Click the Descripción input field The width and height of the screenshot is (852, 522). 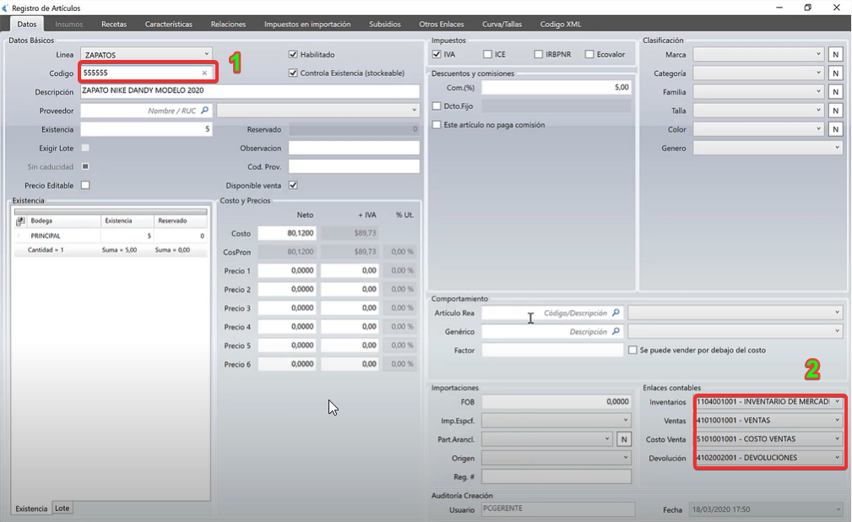point(250,91)
